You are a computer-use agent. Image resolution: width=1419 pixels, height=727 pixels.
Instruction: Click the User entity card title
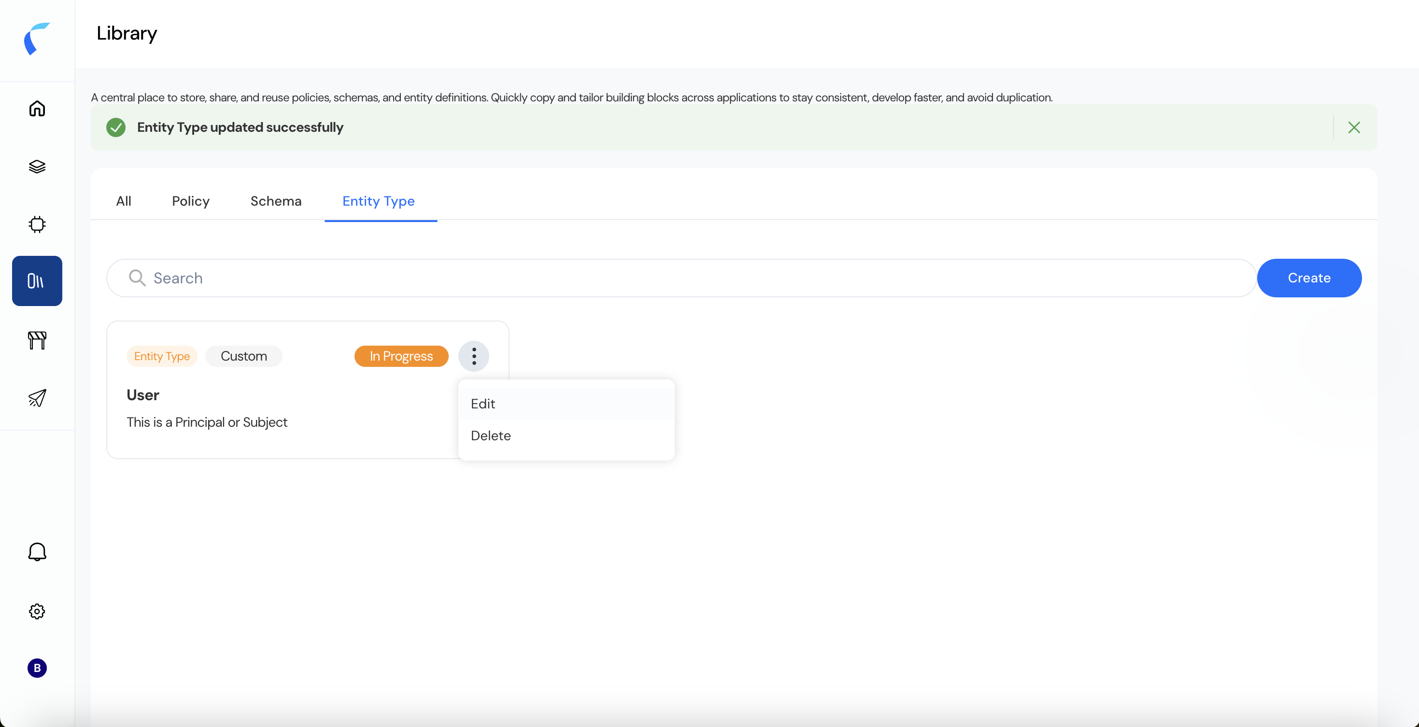pyautogui.click(x=142, y=395)
